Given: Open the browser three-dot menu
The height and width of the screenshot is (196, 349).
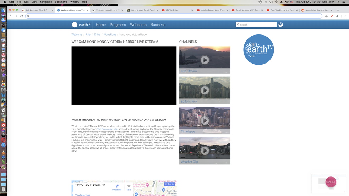Looking at the screenshot, I should 345,16.
